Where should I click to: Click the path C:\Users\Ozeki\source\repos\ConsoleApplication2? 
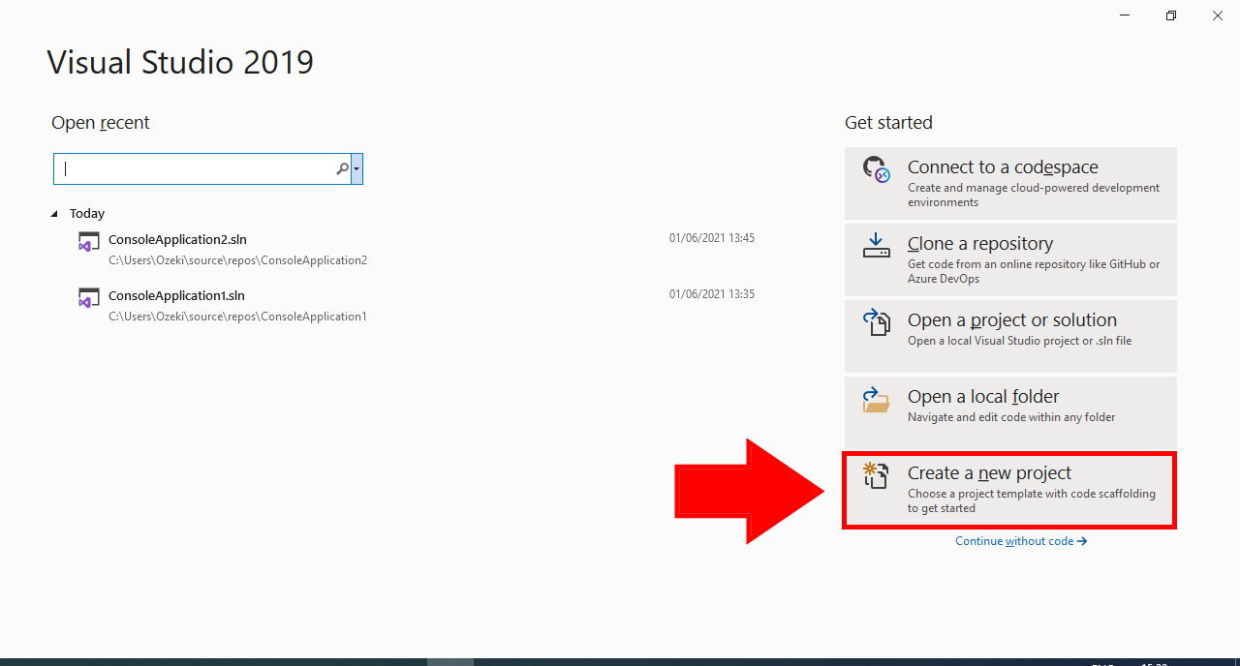[237, 260]
